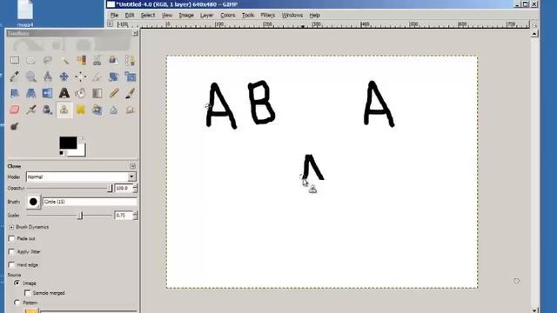
Task: Select the Clone stamp tool
Action: coord(64,110)
